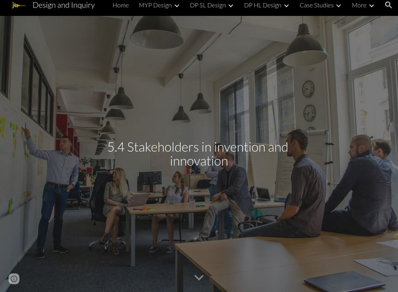
Task: Expand the More menu arrow
Action: pyautogui.click(x=371, y=5)
